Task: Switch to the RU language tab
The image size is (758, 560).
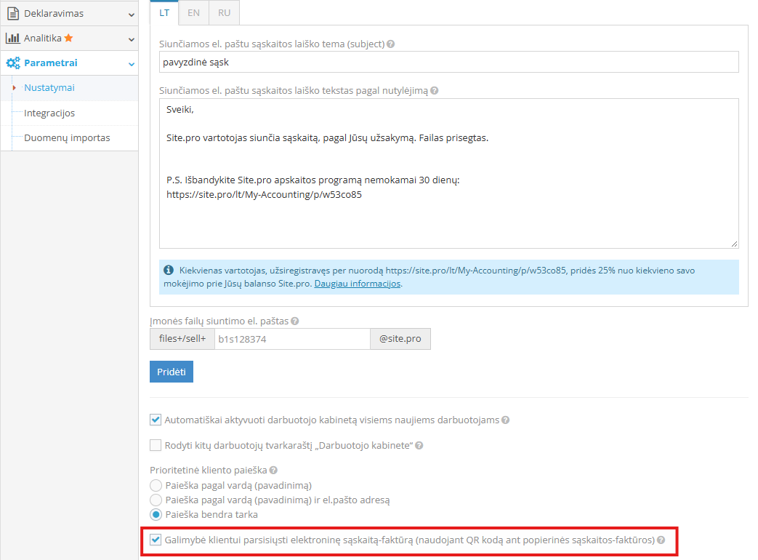Action: pyautogui.click(x=225, y=12)
